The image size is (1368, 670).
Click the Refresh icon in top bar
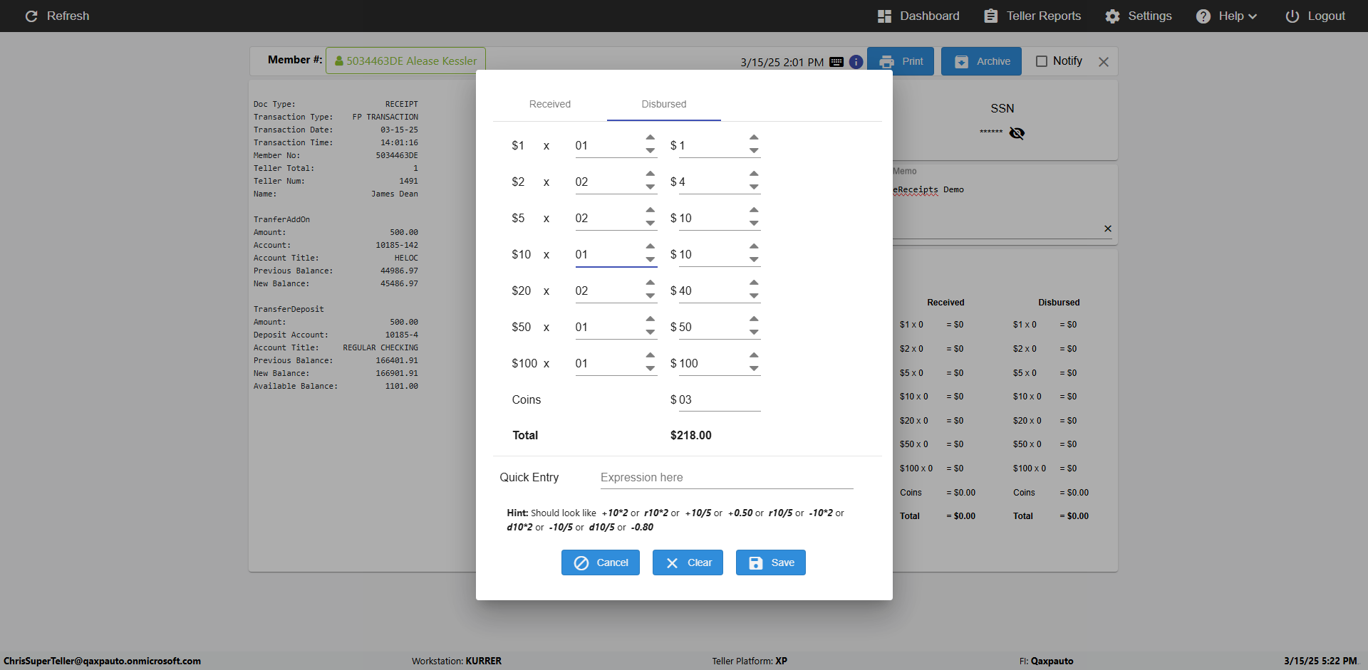[x=31, y=16]
